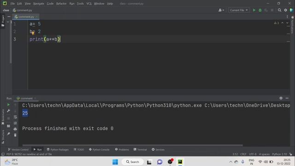Open Run panel options gear
295x166 pixels.
(x=281, y=98)
